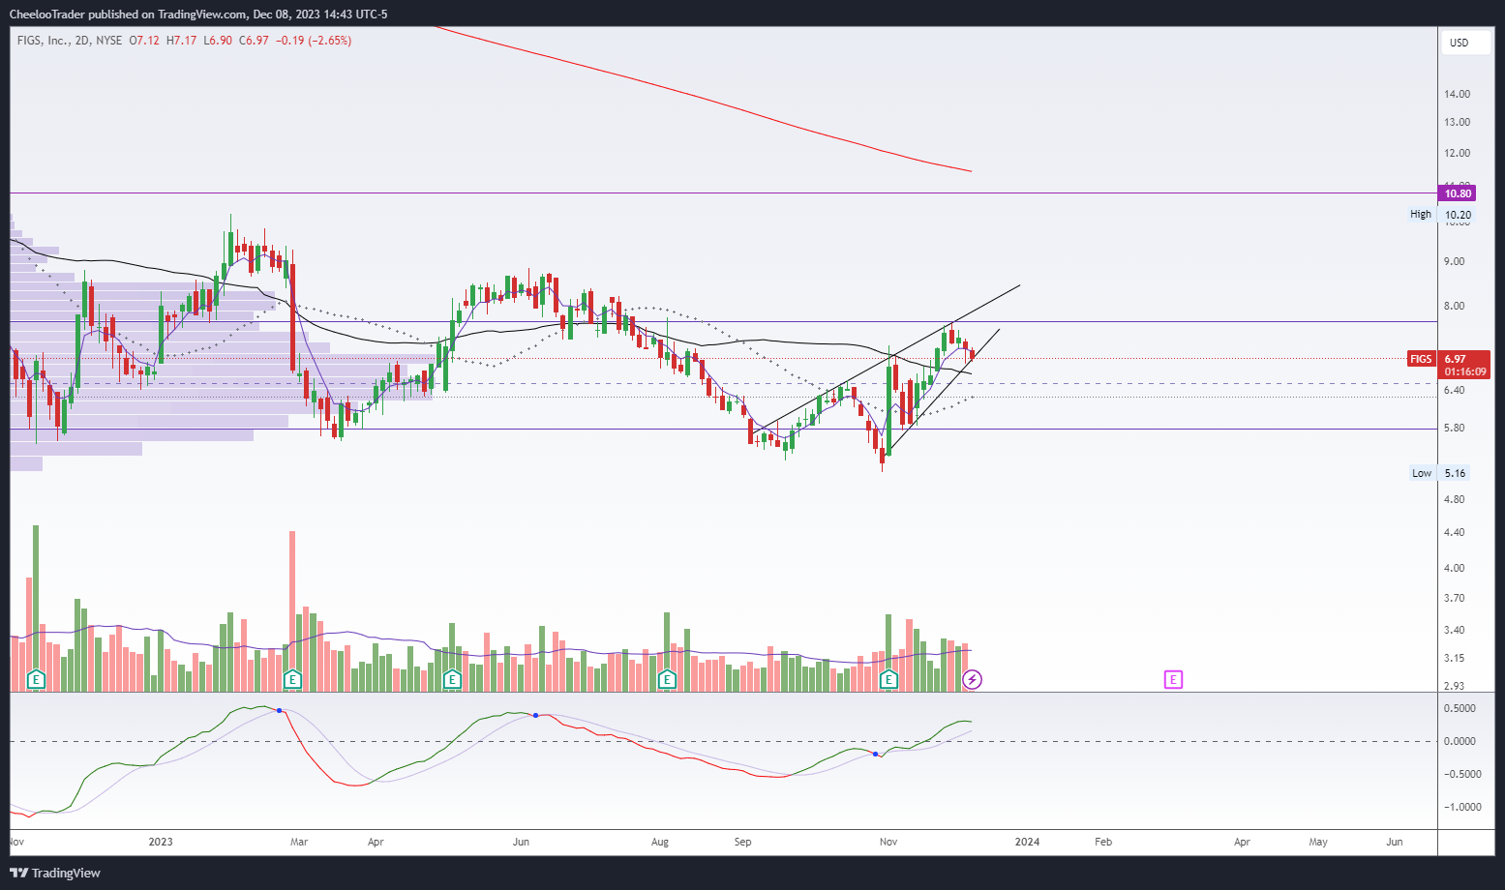This screenshot has height=890, width=1505.
Task: Click the 4.40 price axis label
Action: tap(1454, 532)
